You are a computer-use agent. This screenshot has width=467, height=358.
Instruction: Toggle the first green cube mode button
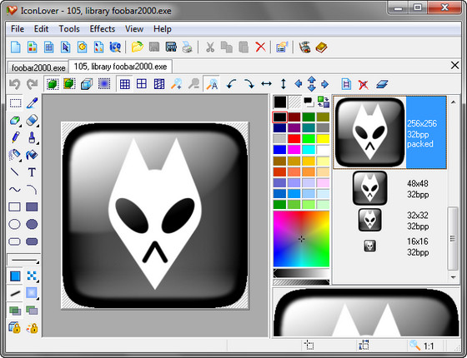(x=52, y=84)
